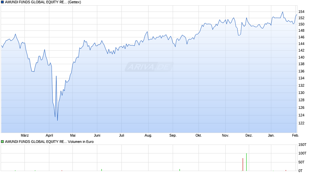Click the 'Volumen in Euro' chart title

click(81, 142)
